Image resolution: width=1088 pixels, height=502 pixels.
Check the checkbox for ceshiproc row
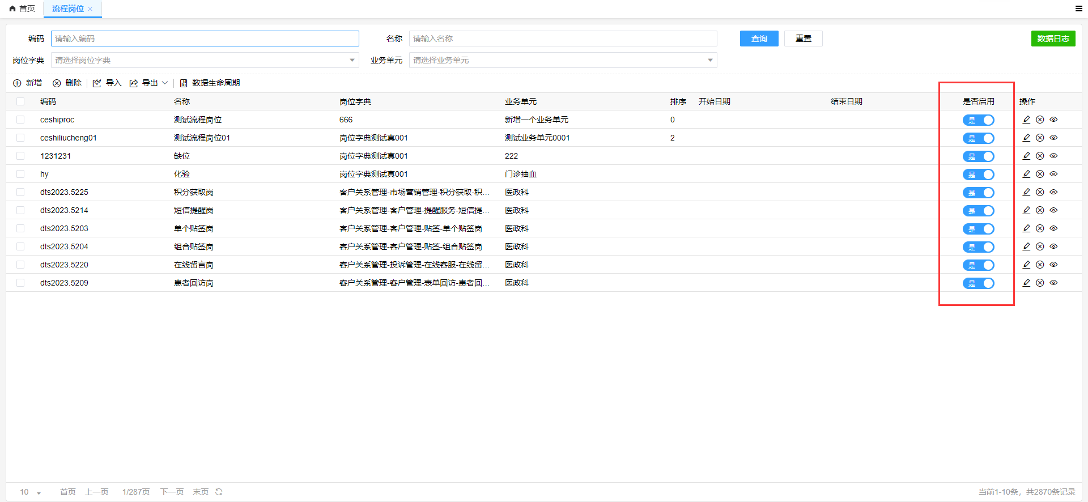click(20, 120)
